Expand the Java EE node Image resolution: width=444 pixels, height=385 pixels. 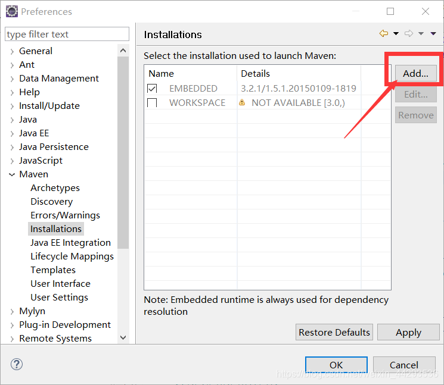[x=12, y=134]
